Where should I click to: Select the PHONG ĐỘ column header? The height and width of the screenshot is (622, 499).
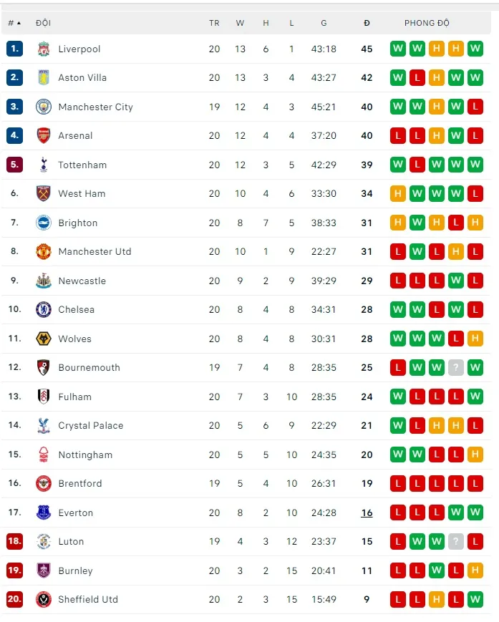pyautogui.click(x=427, y=23)
